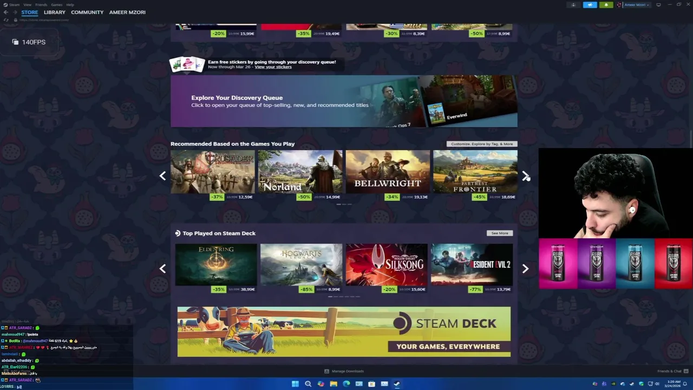Open the View your stickers link
This screenshot has width=693, height=390.
tap(273, 67)
